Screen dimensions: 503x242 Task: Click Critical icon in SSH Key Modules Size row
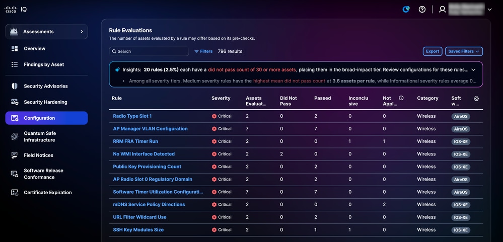pos(214,230)
